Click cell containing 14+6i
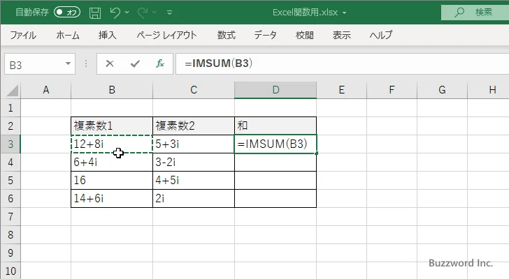Screen dimensions: 509x279 pos(112,198)
